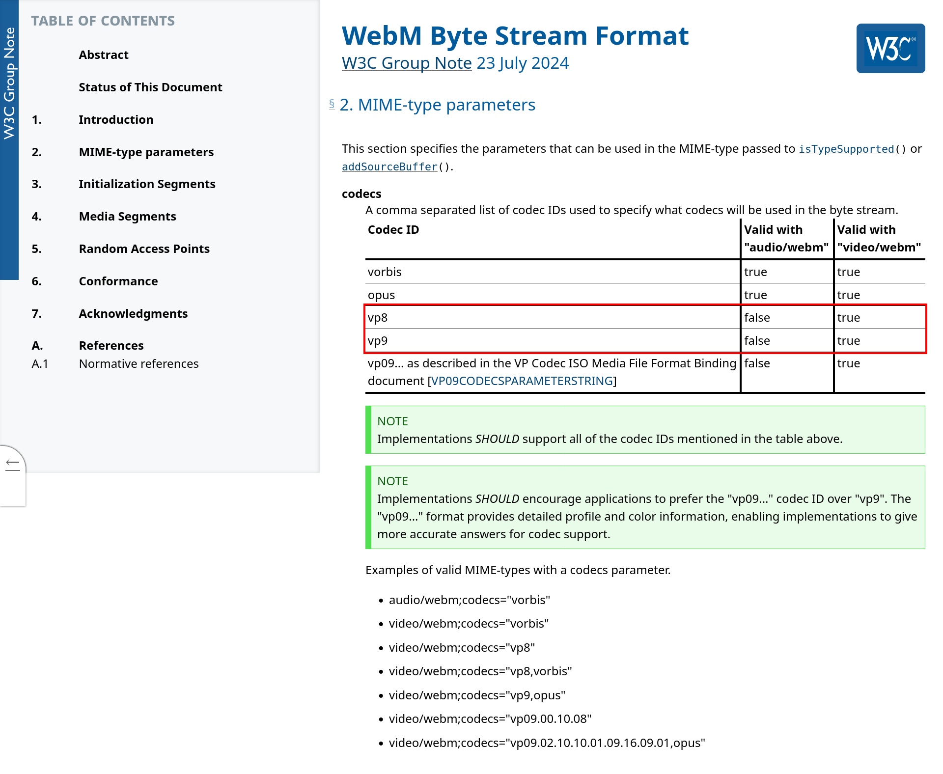Click example video/webm;codecs="vp9,opus"

point(477,695)
